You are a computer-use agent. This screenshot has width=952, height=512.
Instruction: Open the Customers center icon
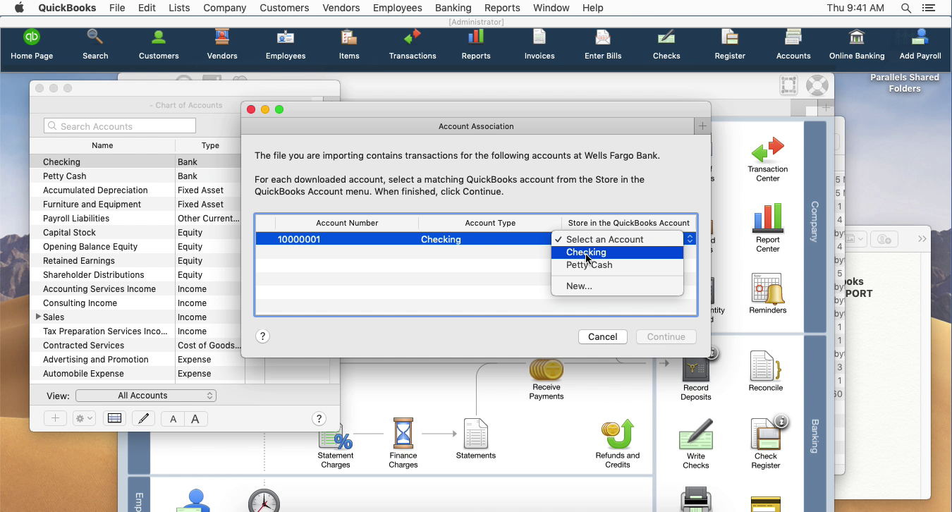tap(159, 44)
